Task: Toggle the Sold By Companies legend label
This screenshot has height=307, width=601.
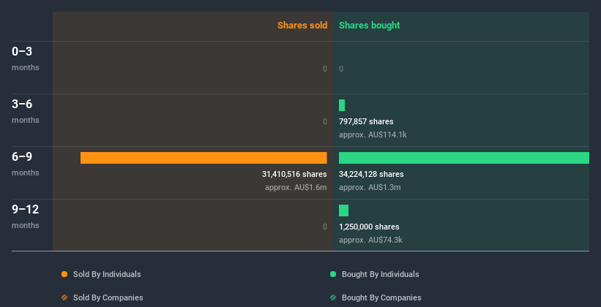Action: [108, 297]
